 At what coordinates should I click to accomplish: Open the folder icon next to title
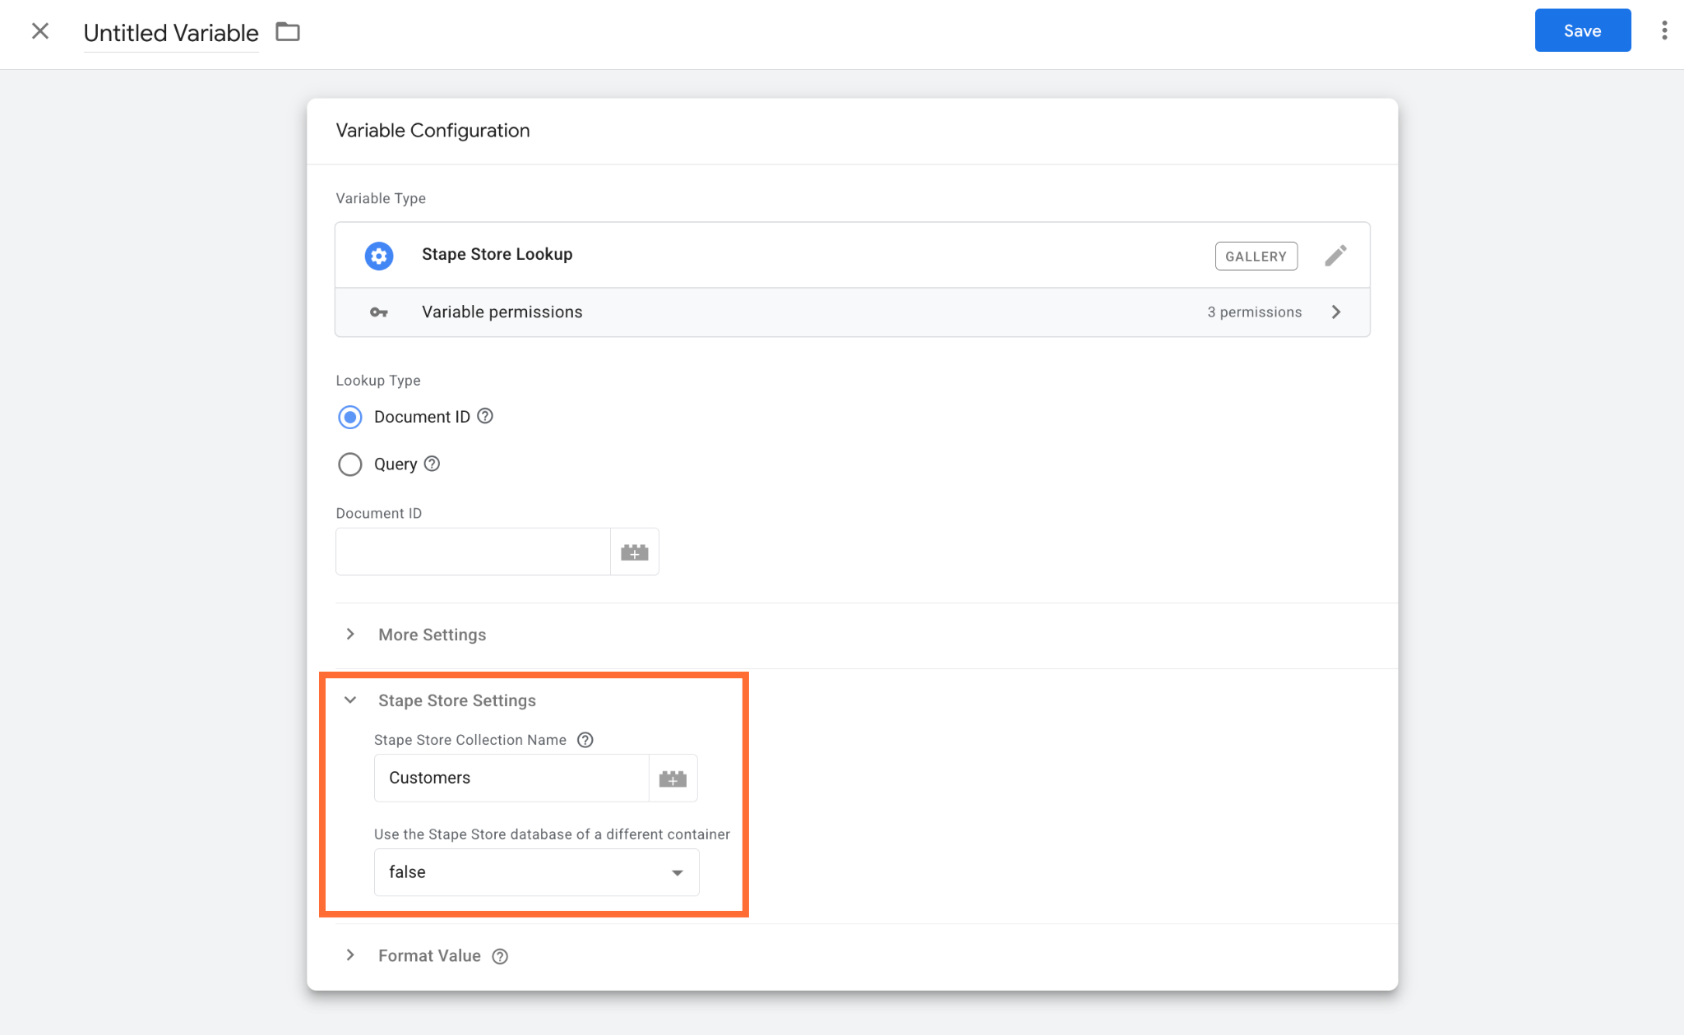(x=288, y=32)
